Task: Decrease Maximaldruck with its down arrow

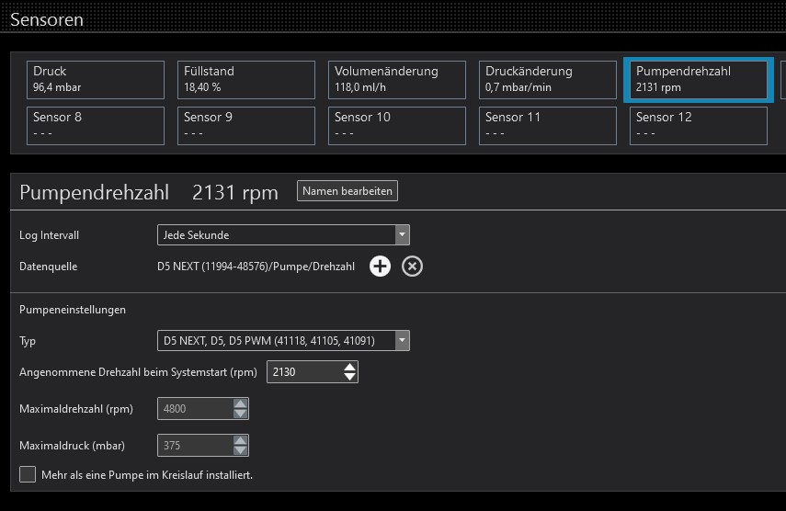Action: (x=240, y=450)
